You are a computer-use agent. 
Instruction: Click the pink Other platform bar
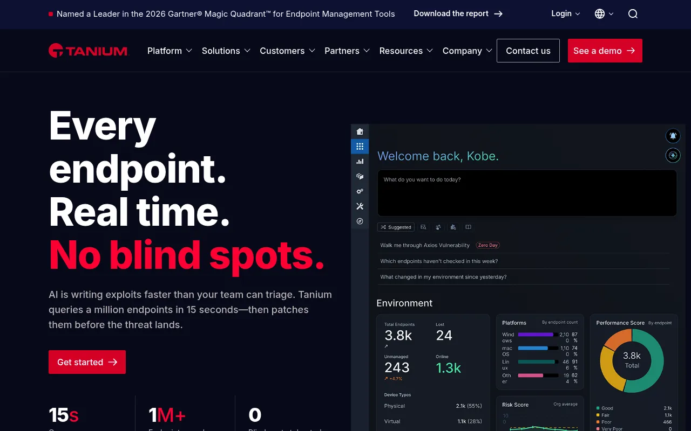pyautogui.click(x=530, y=376)
